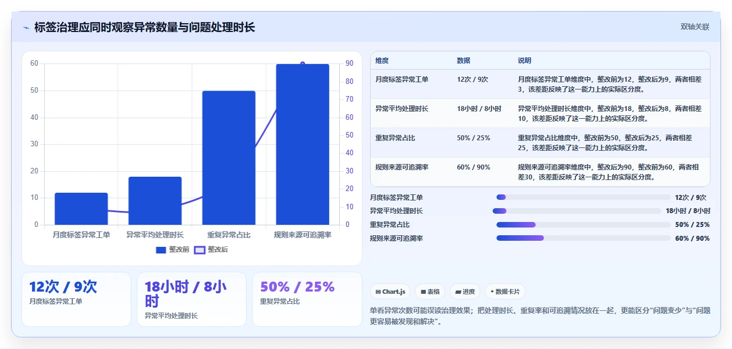Click table cell 规则来源可追溯率
This screenshot has height=349, width=732.
tap(402, 167)
